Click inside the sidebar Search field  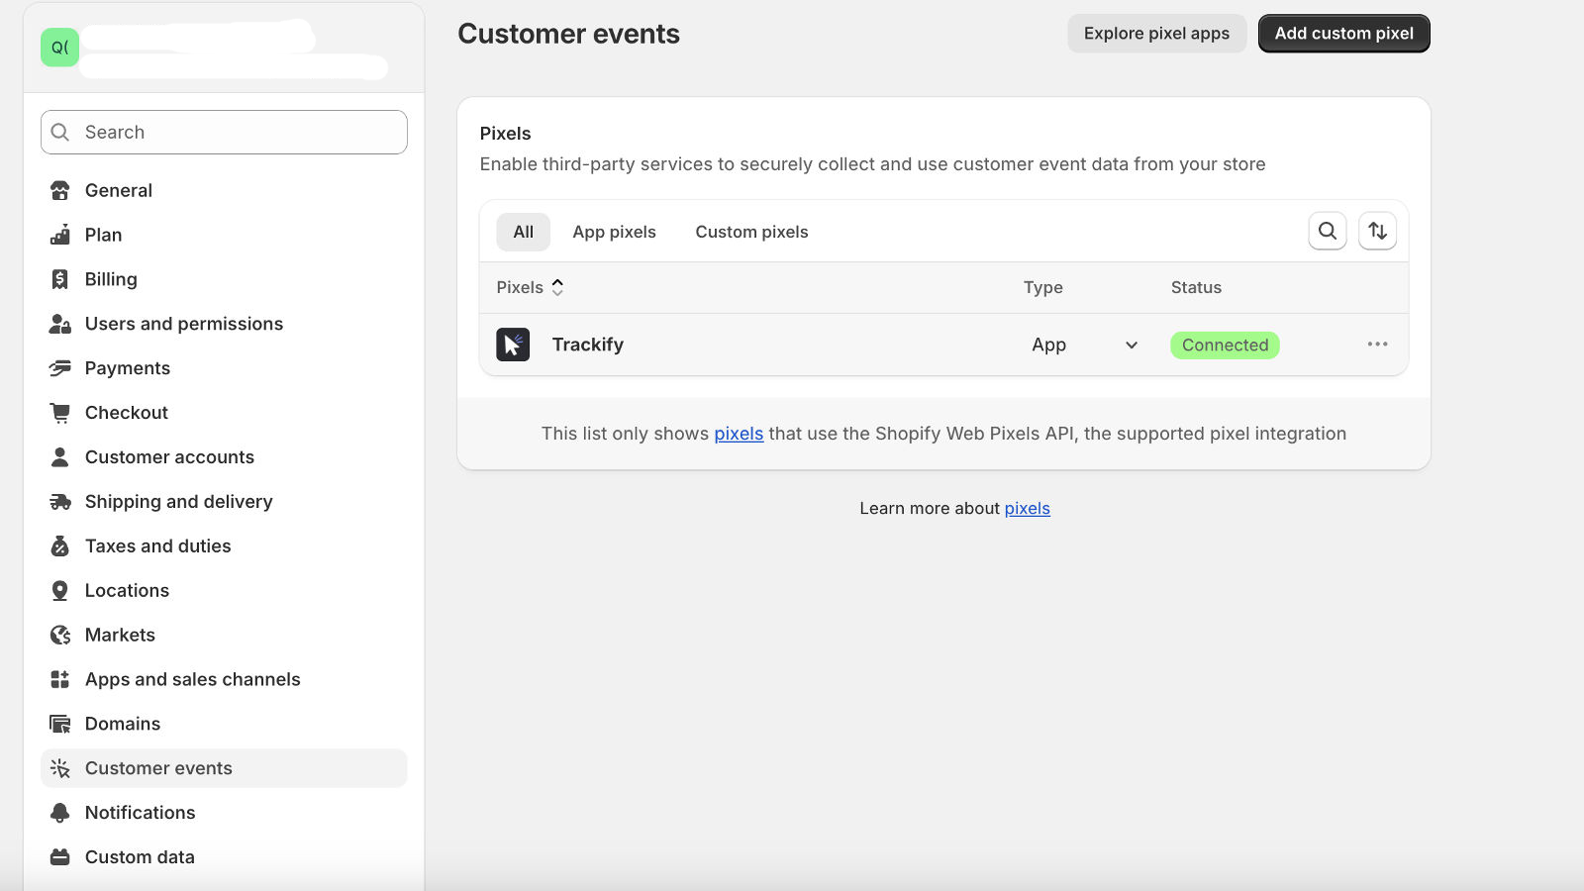point(223,132)
